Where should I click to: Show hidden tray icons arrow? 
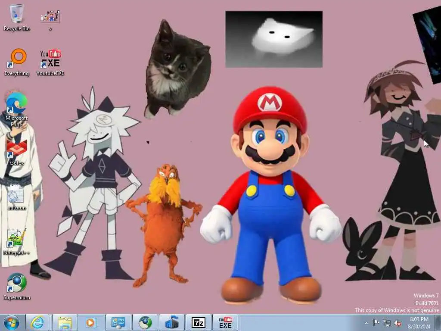click(x=366, y=323)
